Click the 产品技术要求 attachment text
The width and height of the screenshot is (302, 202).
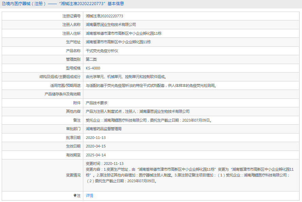click(x=97, y=103)
